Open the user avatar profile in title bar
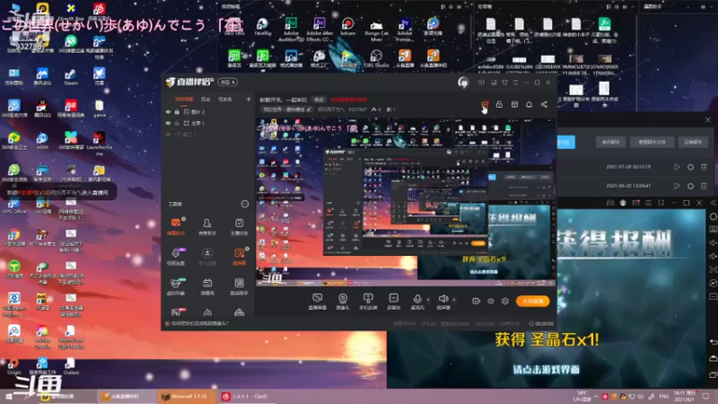Image resolution: width=718 pixels, height=404 pixels. 463,83
